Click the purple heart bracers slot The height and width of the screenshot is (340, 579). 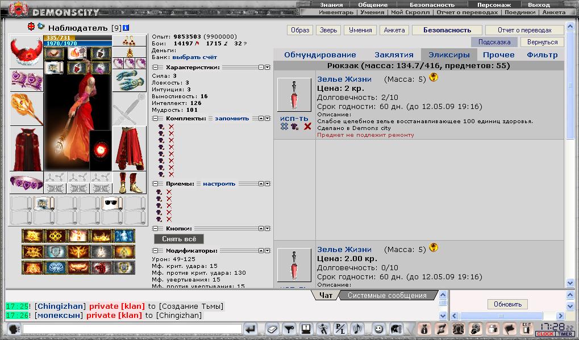(26, 80)
